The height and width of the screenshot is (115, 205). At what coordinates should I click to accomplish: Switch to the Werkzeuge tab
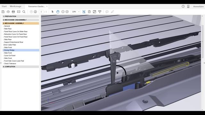15,6
